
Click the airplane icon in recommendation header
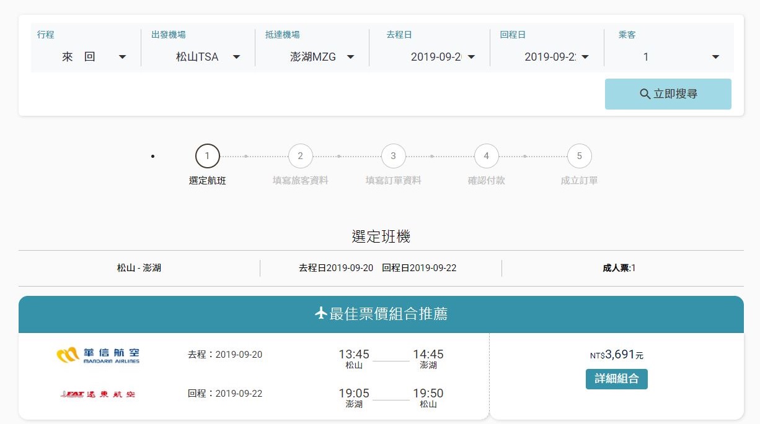[320, 314]
